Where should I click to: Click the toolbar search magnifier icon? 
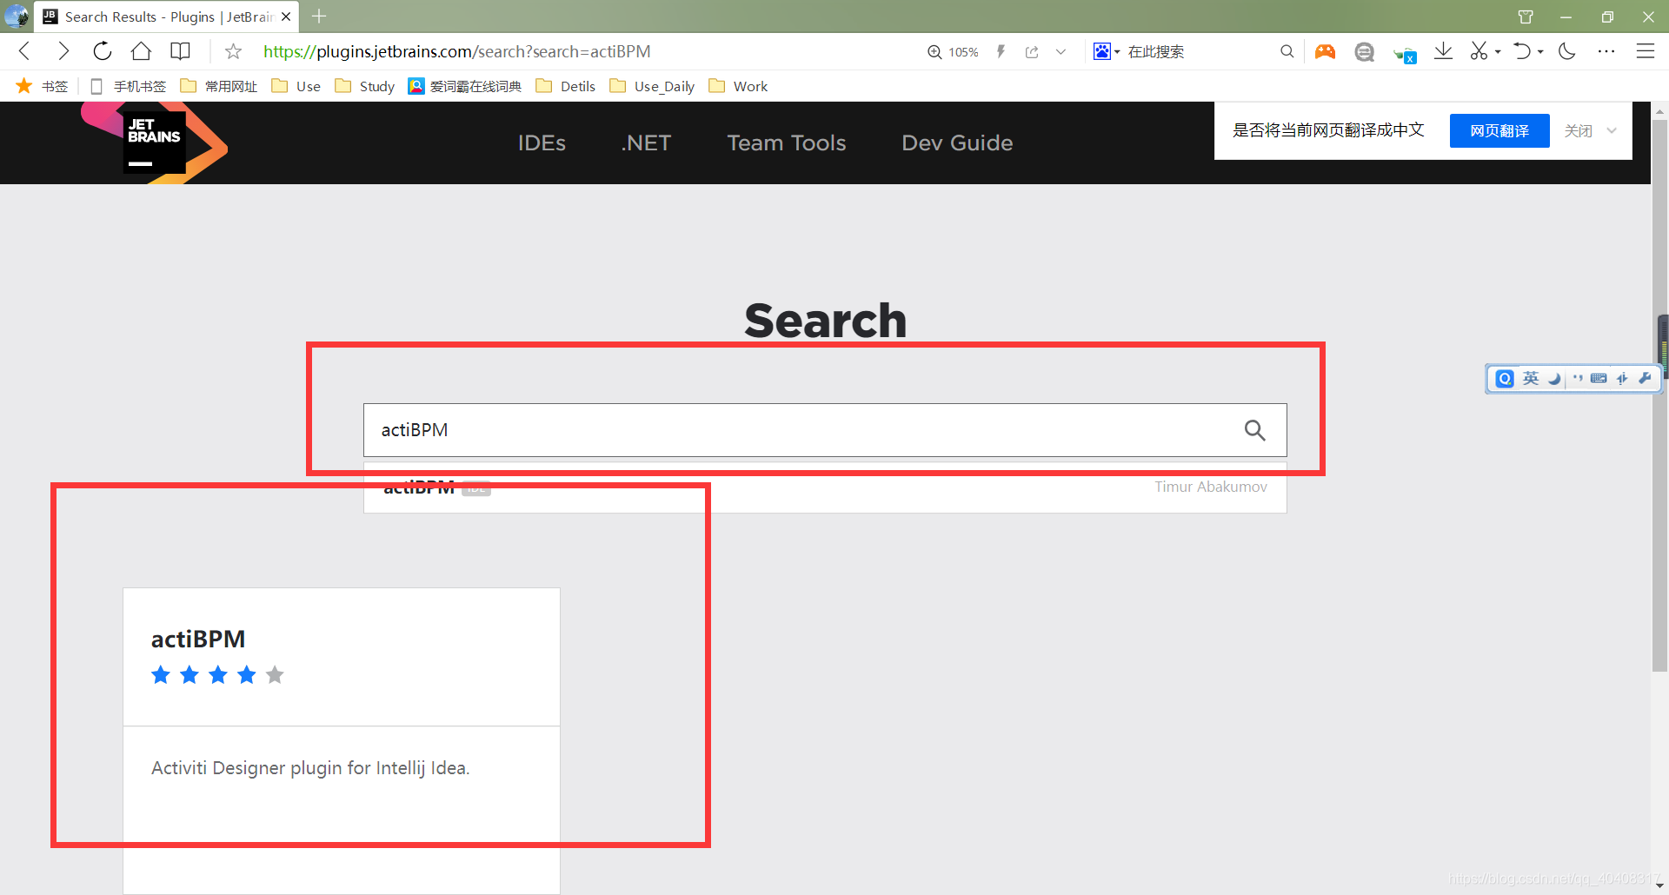pos(1287,51)
